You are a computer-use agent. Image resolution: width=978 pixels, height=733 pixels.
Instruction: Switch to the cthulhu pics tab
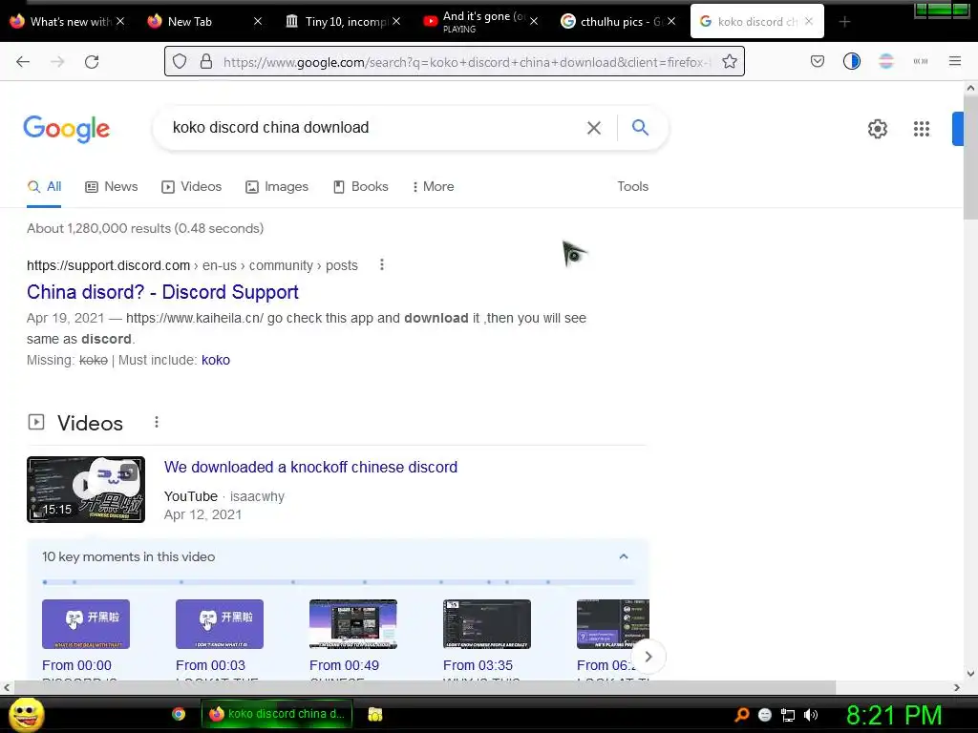click(617, 22)
